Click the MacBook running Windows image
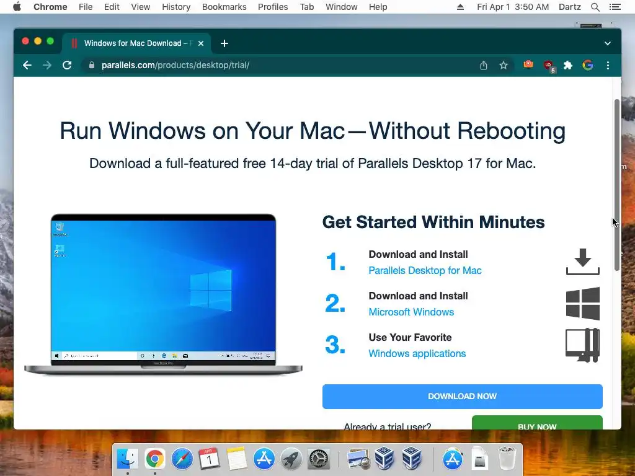The width and height of the screenshot is (635, 476). pos(163,294)
